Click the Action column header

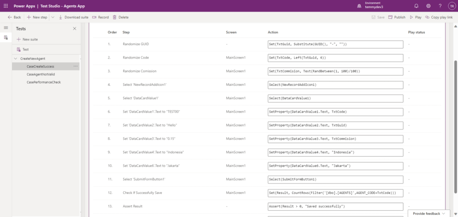[x=273, y=32]
